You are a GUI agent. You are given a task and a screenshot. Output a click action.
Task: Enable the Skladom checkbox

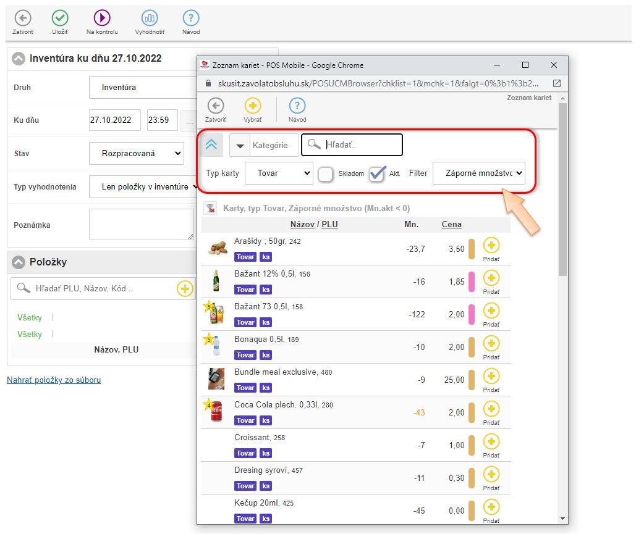point(326,174)
